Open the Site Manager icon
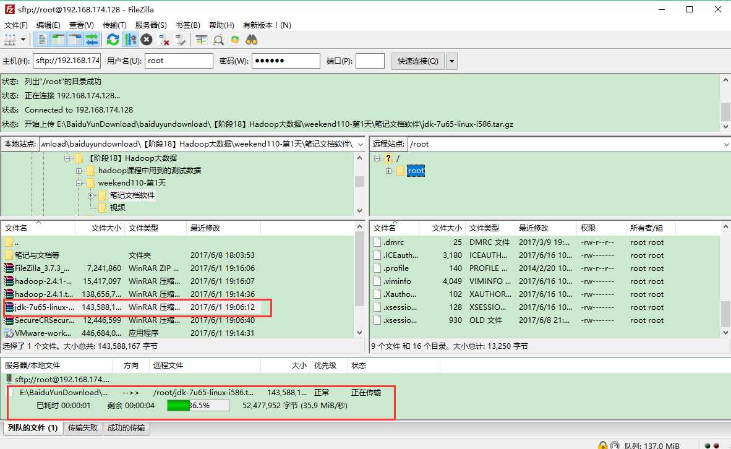 click(x=10, y=40)
